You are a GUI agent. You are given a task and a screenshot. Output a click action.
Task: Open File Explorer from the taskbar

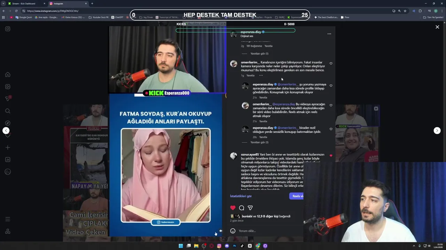196,246
